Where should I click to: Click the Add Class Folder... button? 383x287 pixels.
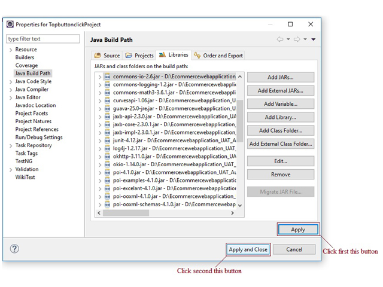[x=281, y=130]
